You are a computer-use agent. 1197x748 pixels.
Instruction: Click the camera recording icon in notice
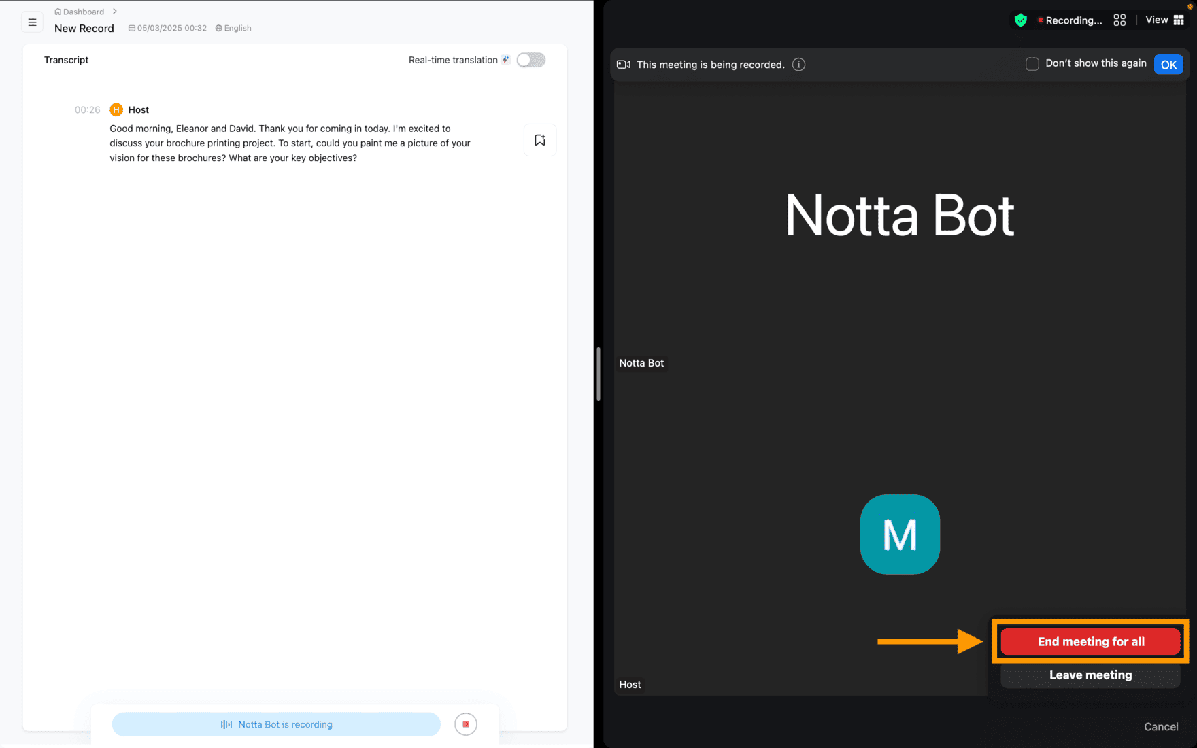[624, 65]
